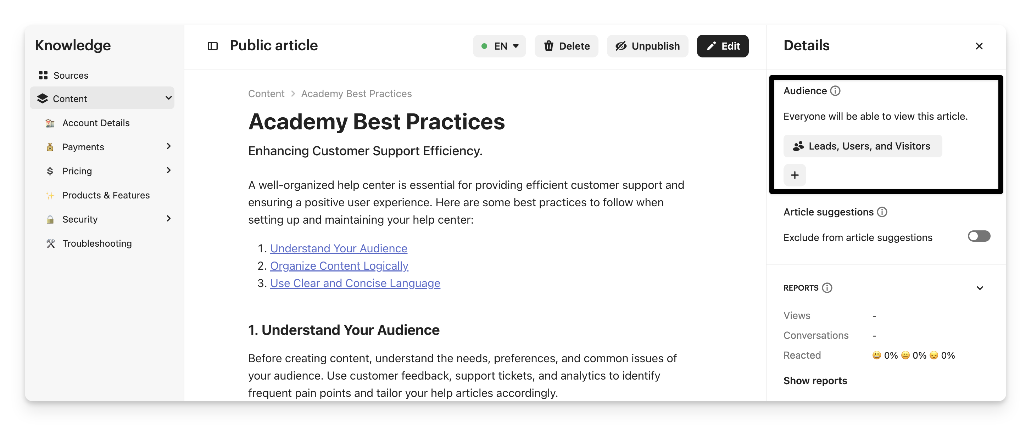This screenshot has height=426, width=1031.
Task: Click the Troubleshooting tools icon
Action: tap(50, 243)
